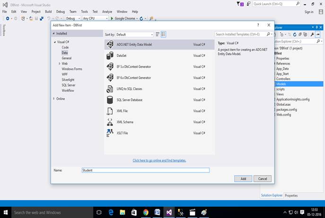Screen dimensions: 325x218
Task: Click Solution Explorer refresh icon
Action: coord(295,35)
